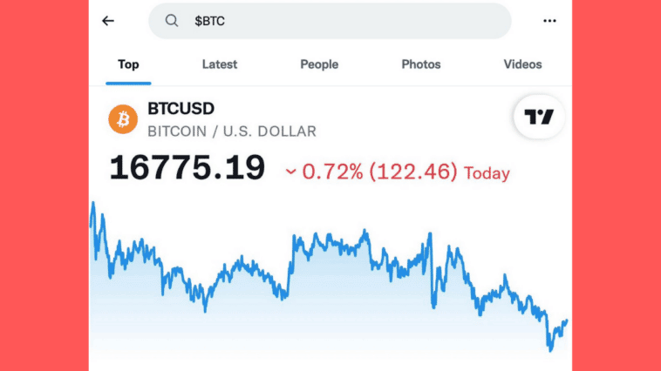Open the TradingView logo button
The width and height of the screenshot is (661, 371).
click(539, 118)
